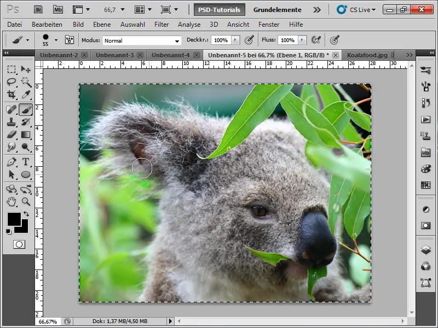438x328 pixels.
Task: Enable airbrush mode
Action: [x=316, y=40]
